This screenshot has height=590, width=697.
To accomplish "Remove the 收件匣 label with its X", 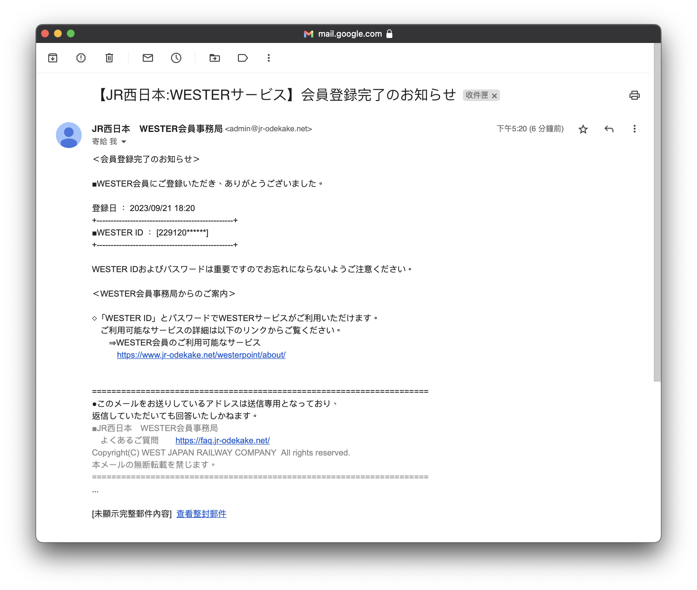I will 494,96.
